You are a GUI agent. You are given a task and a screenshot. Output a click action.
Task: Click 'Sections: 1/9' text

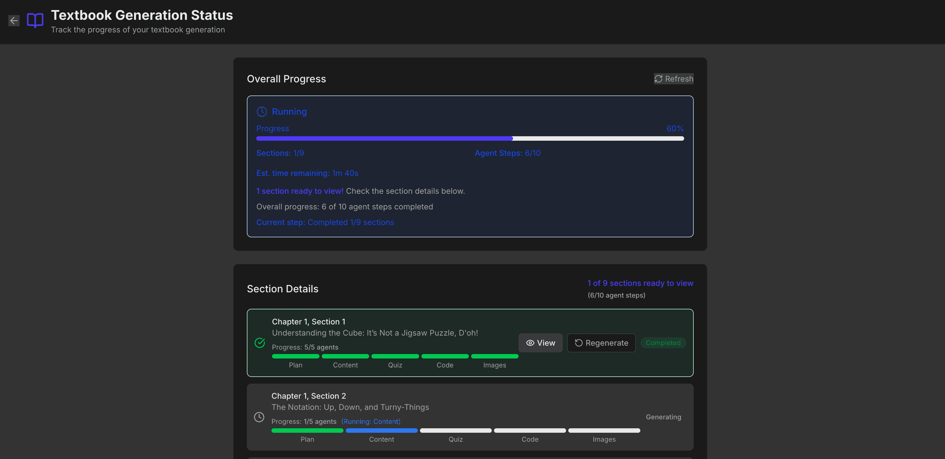(x=280, y=153)
